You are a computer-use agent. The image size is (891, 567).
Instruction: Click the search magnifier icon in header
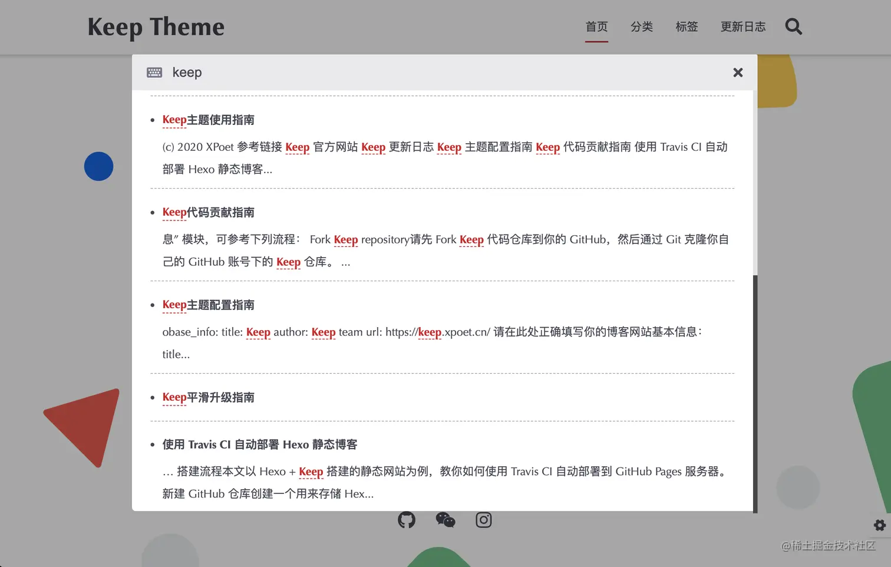click(793, 27)
